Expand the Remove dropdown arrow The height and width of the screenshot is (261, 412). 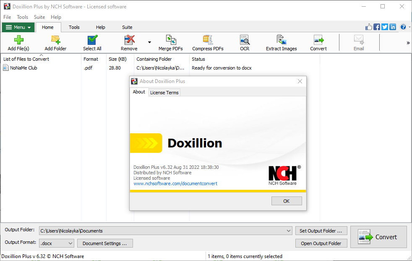coord(149,42)
